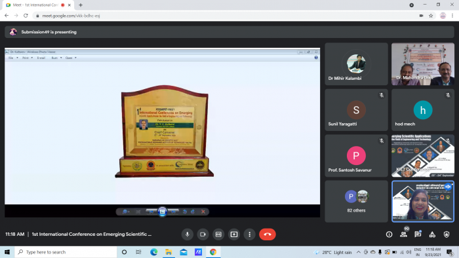The width and height of the screenshot is (459, 258).
Task: Mute the microphone in Meet
Action: 188,234
